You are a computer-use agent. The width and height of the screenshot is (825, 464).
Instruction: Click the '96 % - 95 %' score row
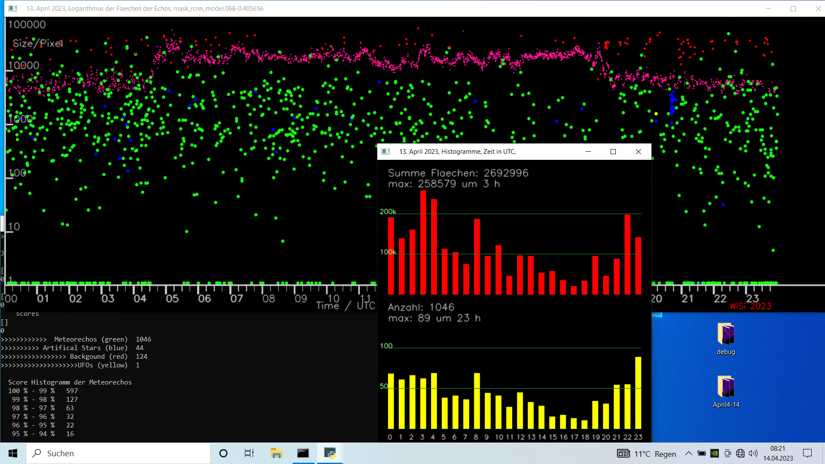tap(43, 425)
